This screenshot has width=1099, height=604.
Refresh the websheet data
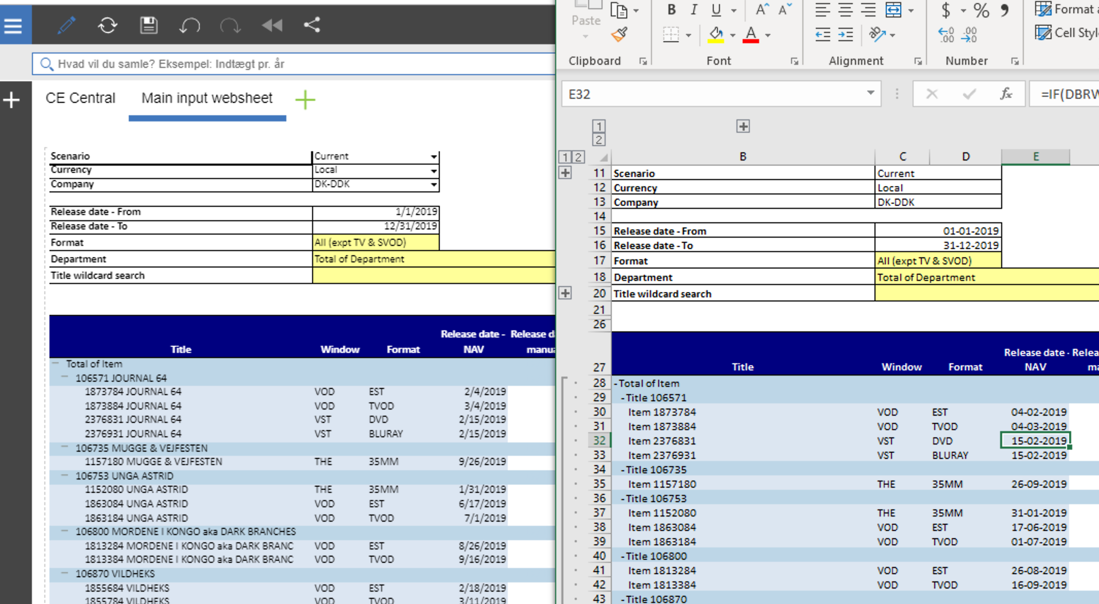coord(108,25)
